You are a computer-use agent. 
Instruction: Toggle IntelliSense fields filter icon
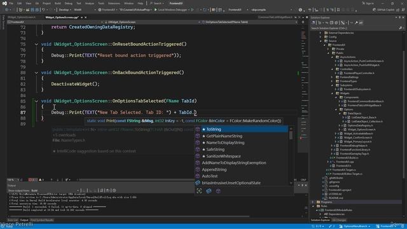pyautogui.click(x=209, y=191)
